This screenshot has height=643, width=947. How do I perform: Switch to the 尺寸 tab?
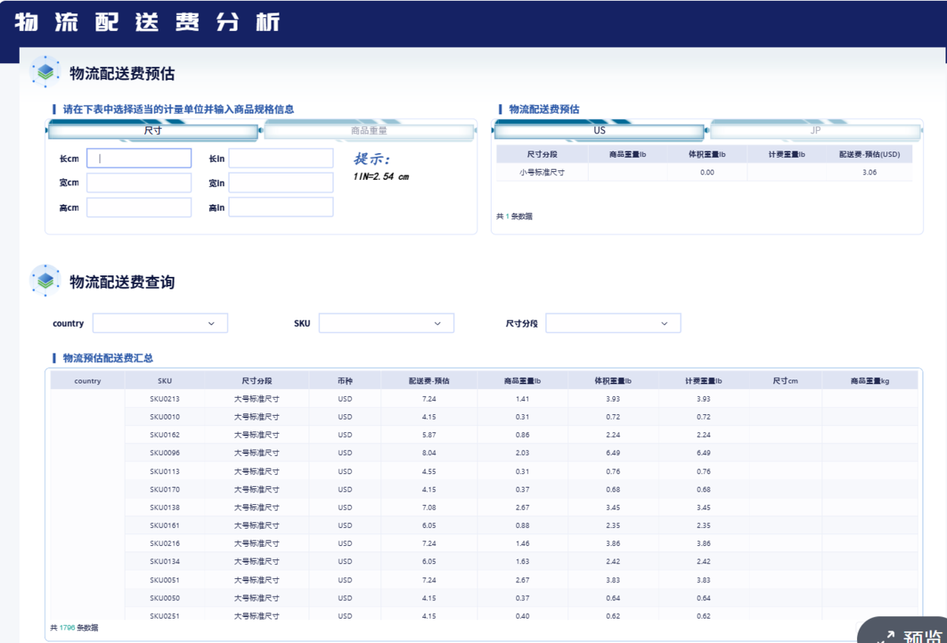point(153,131)
